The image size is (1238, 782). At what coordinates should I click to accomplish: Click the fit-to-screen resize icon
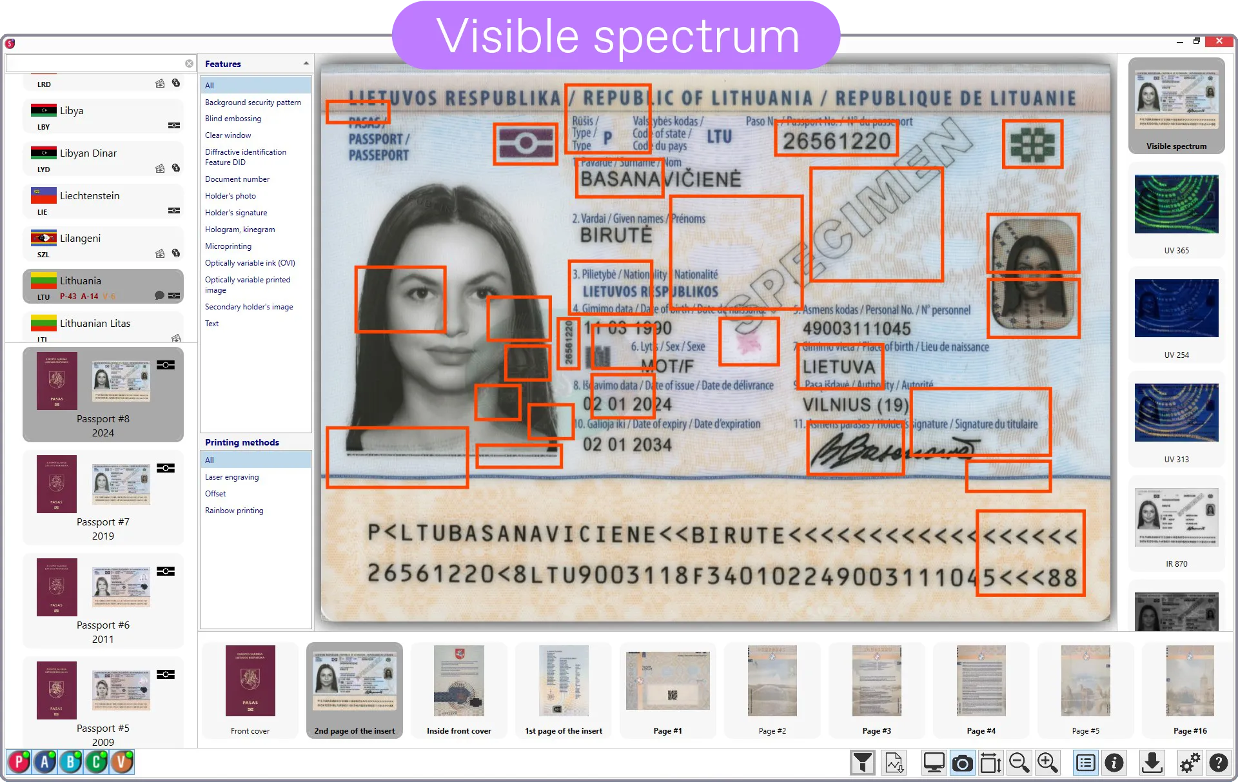click(991, 763)
